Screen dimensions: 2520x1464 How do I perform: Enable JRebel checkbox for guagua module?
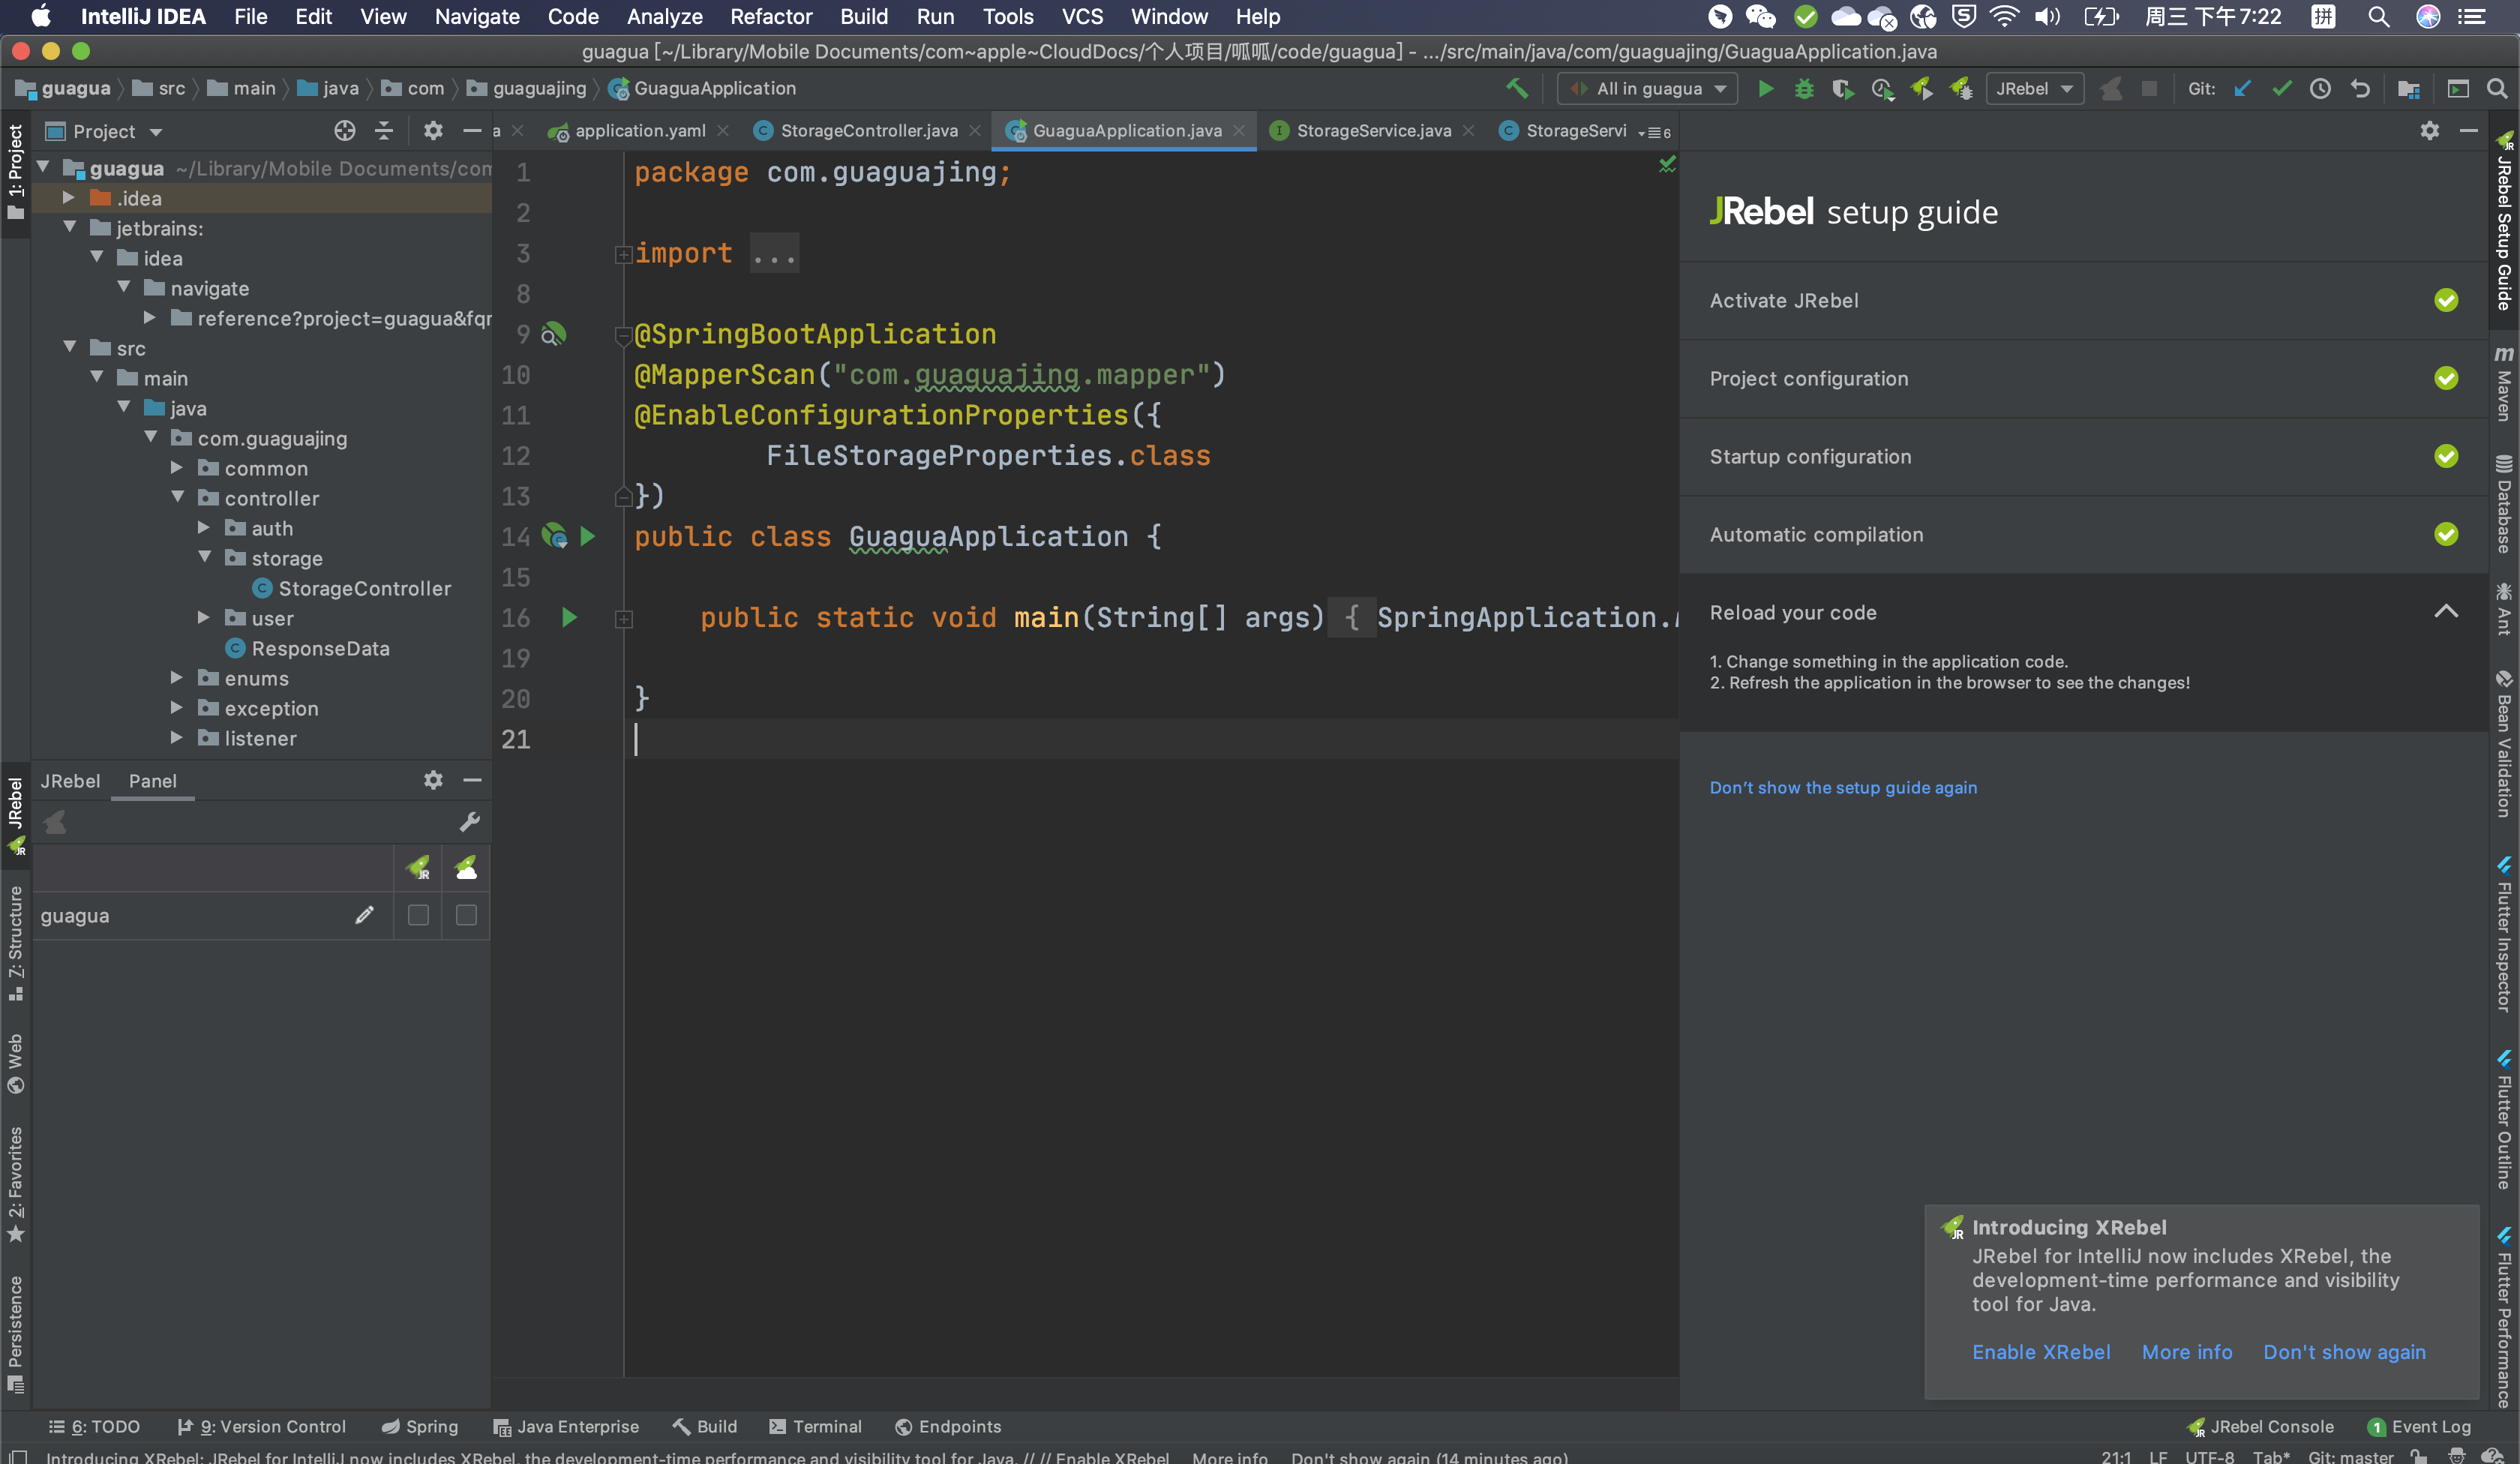click(418, 915)
